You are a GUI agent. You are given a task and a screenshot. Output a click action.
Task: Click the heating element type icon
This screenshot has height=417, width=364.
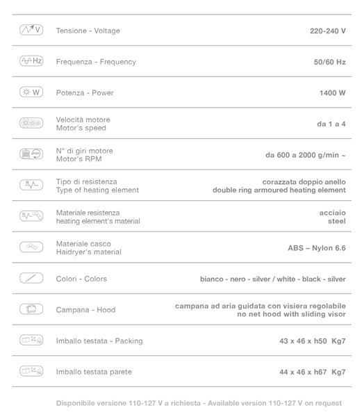pyautogui.click(x=31, y=185)
